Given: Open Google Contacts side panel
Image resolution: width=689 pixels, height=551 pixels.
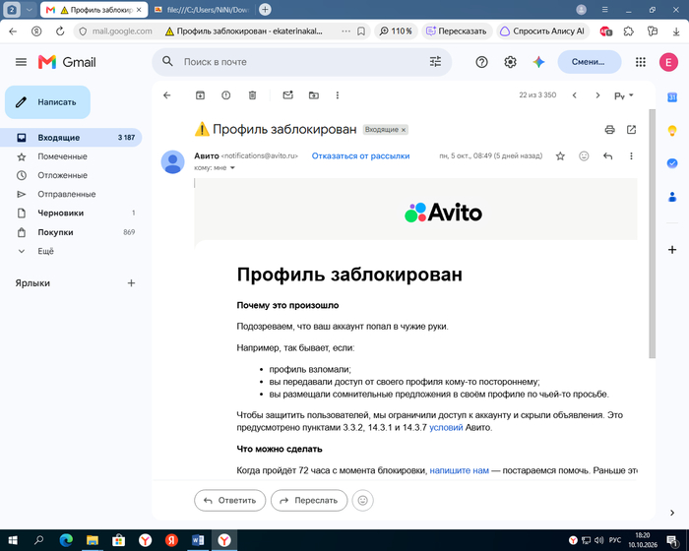Looking at the screenshot, I should click(672, 197).
